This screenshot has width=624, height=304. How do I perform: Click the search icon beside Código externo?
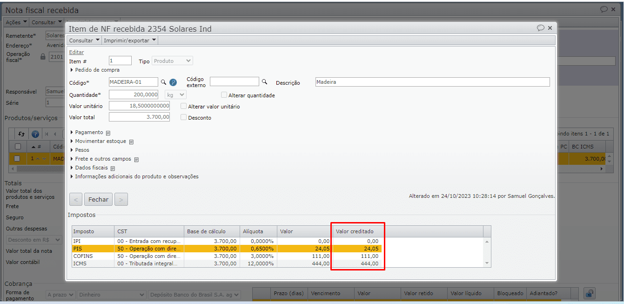pos(264,82)
